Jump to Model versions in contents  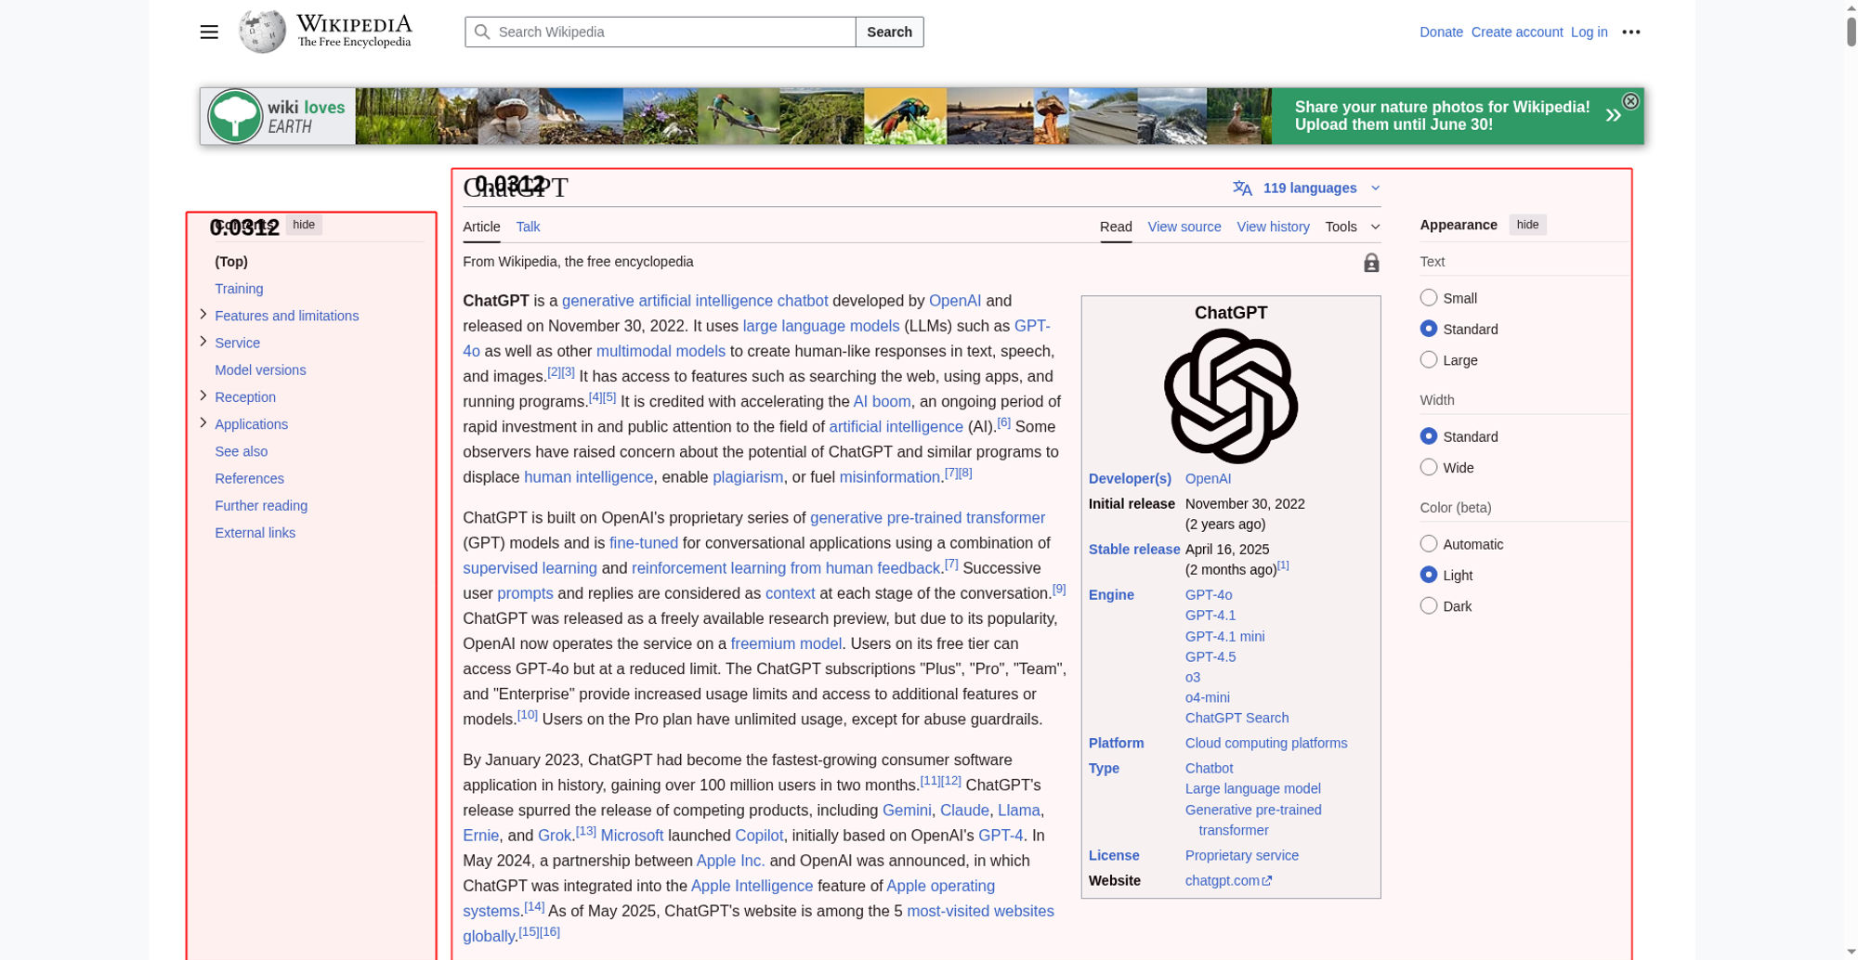tap(260, 370)
